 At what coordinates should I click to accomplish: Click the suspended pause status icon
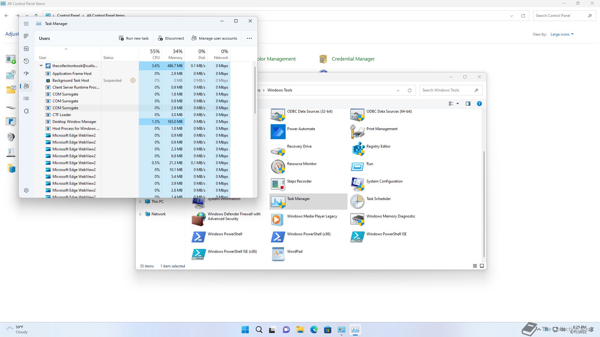click(133, 81)
